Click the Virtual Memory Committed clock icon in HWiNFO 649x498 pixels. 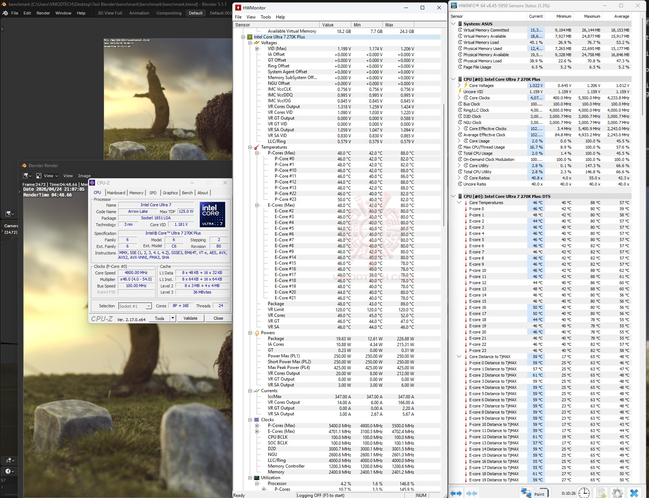(x=460, y=30)
